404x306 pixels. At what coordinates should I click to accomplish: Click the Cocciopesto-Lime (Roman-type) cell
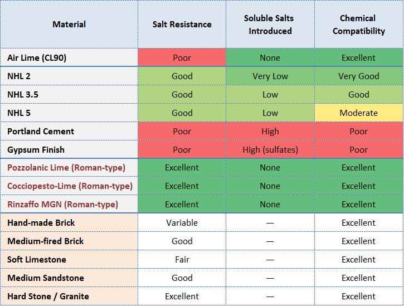click(x=70, y=186)
